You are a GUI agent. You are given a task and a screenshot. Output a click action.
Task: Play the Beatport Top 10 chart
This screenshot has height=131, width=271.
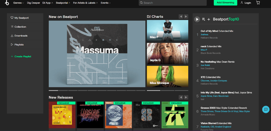pyautogui.click(x=197, y=19)
